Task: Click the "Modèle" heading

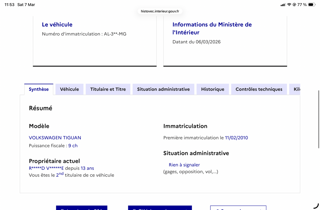Action: 39,126
